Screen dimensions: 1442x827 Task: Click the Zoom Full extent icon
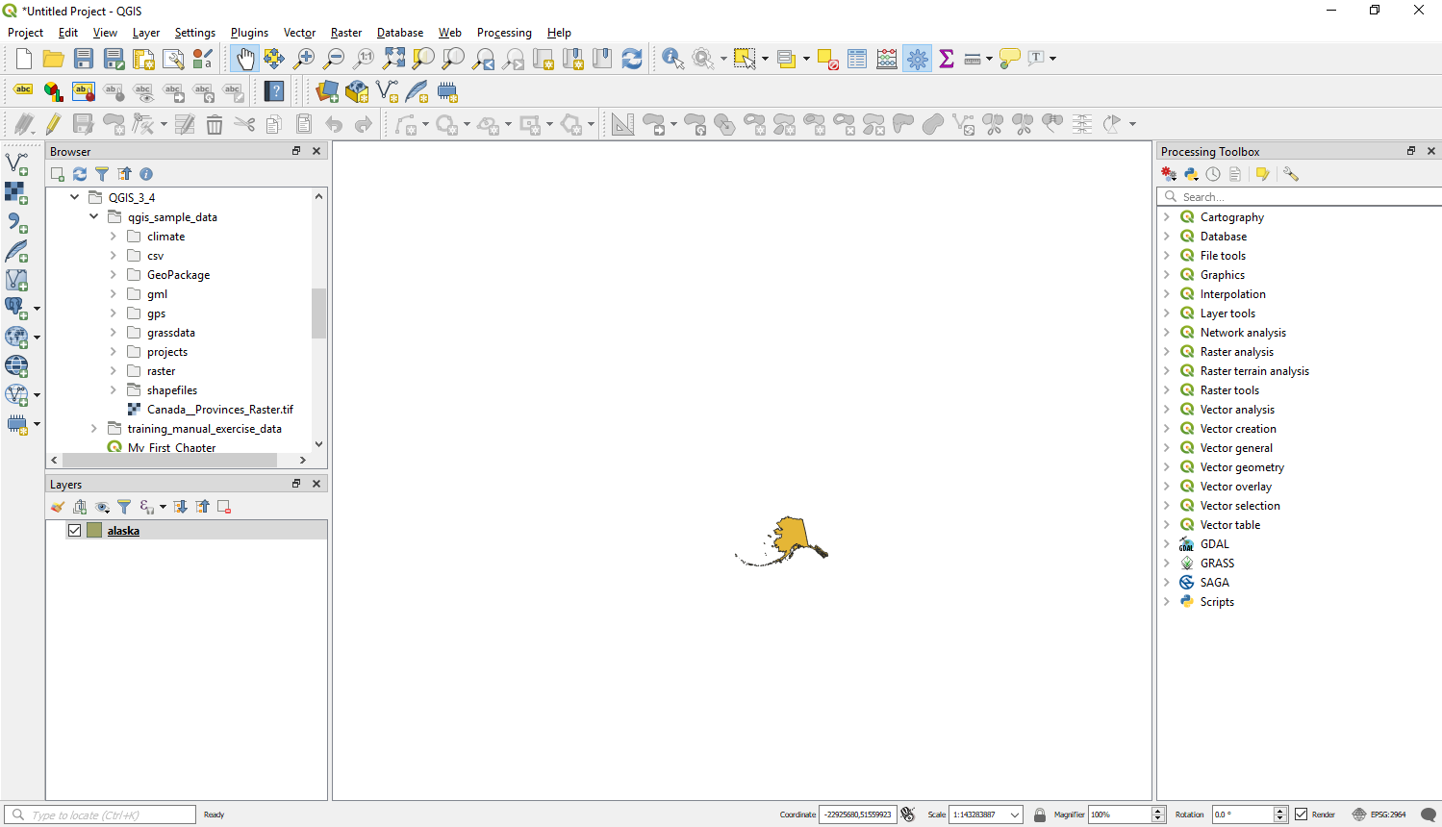coord(393,60)
